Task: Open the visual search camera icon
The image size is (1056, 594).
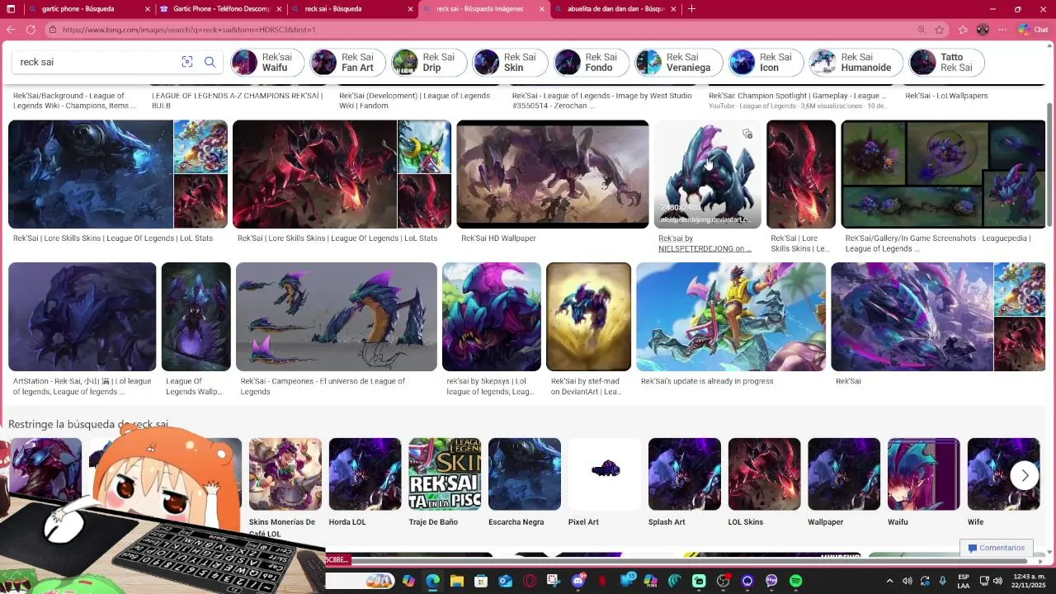Action: pos(187,62)
